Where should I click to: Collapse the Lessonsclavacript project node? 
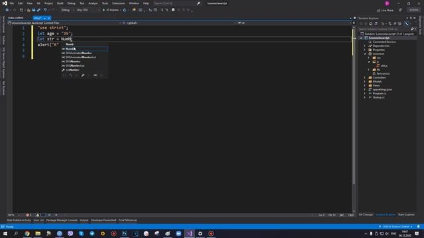tap(361, 38)
